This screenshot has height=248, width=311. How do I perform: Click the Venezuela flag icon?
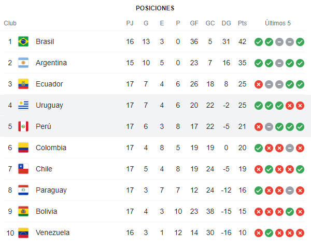tap(23, 232)
